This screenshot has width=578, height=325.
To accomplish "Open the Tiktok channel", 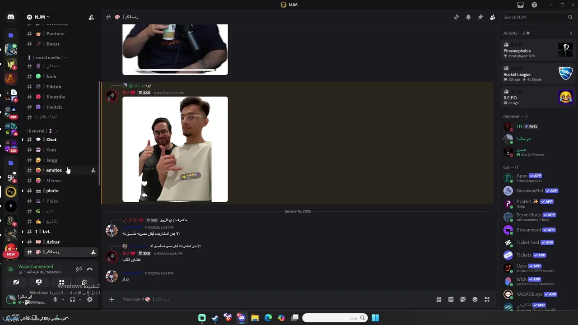I will pos(61,87).
